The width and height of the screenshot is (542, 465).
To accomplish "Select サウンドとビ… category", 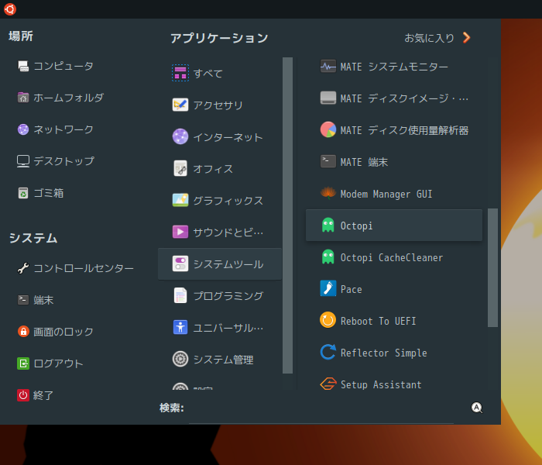I will point(219,232).
